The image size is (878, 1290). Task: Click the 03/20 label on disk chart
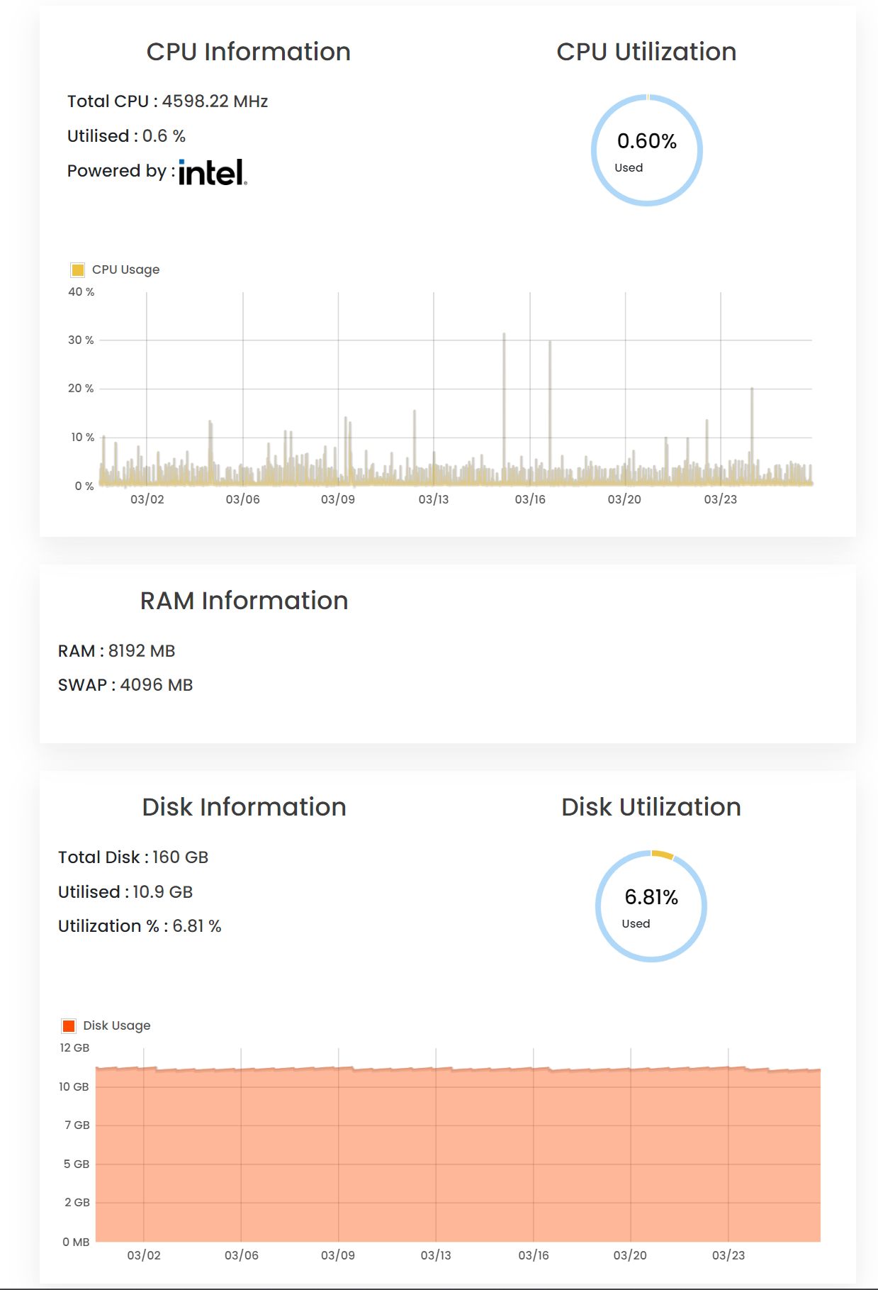(630, 1255)
